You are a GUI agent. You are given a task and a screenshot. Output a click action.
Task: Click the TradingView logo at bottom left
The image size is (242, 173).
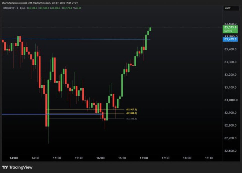(x=17, y=167)
